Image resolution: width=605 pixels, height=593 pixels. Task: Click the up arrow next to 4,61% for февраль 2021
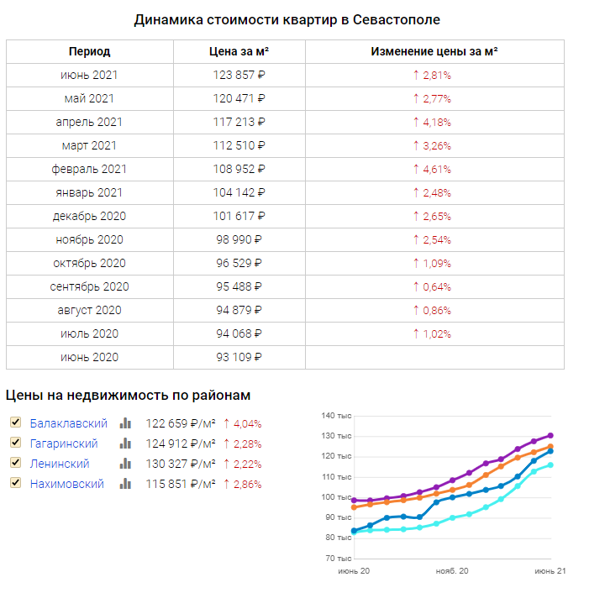[x=415, y=169]
